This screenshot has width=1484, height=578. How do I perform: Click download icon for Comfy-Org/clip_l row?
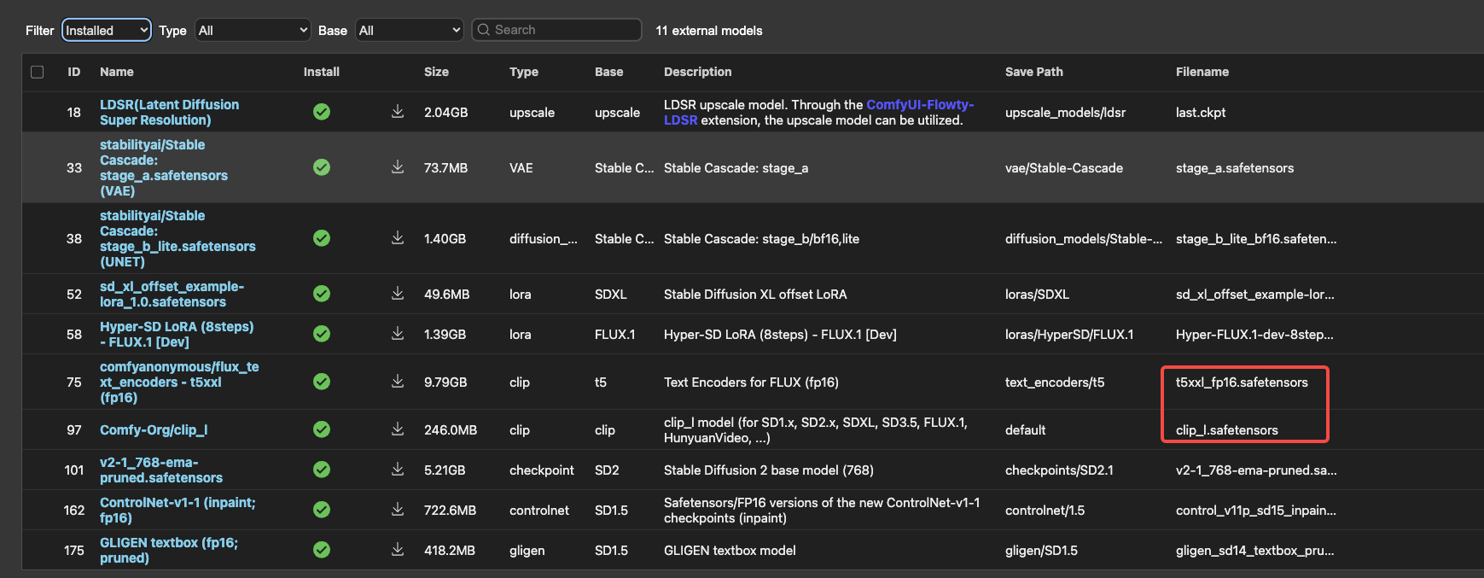coord(398,429)
